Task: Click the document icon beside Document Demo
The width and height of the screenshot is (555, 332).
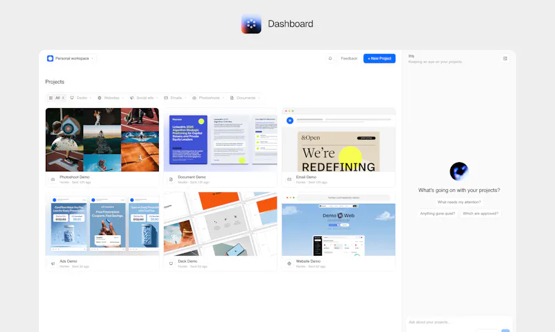Action: (x=171, y=180)
